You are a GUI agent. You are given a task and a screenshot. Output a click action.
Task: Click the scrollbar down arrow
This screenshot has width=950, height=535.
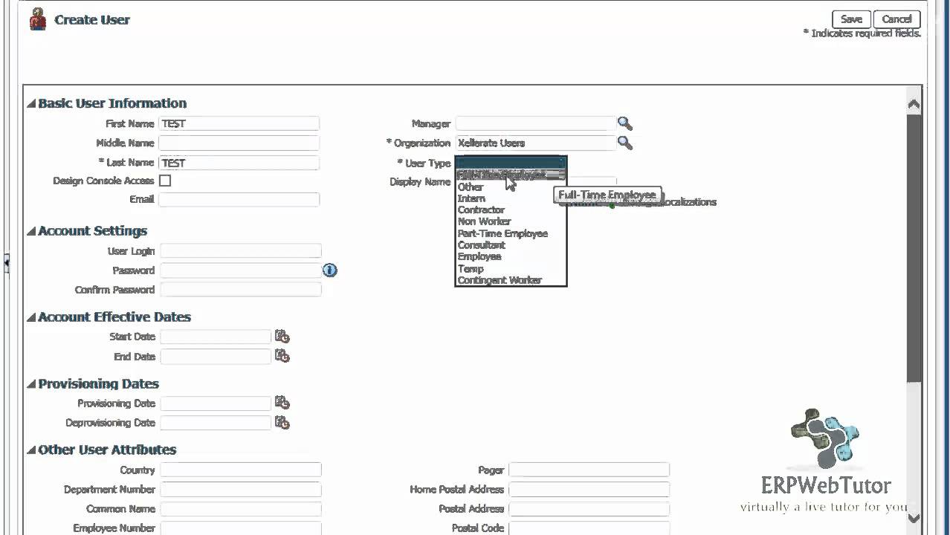pos(914,519)
